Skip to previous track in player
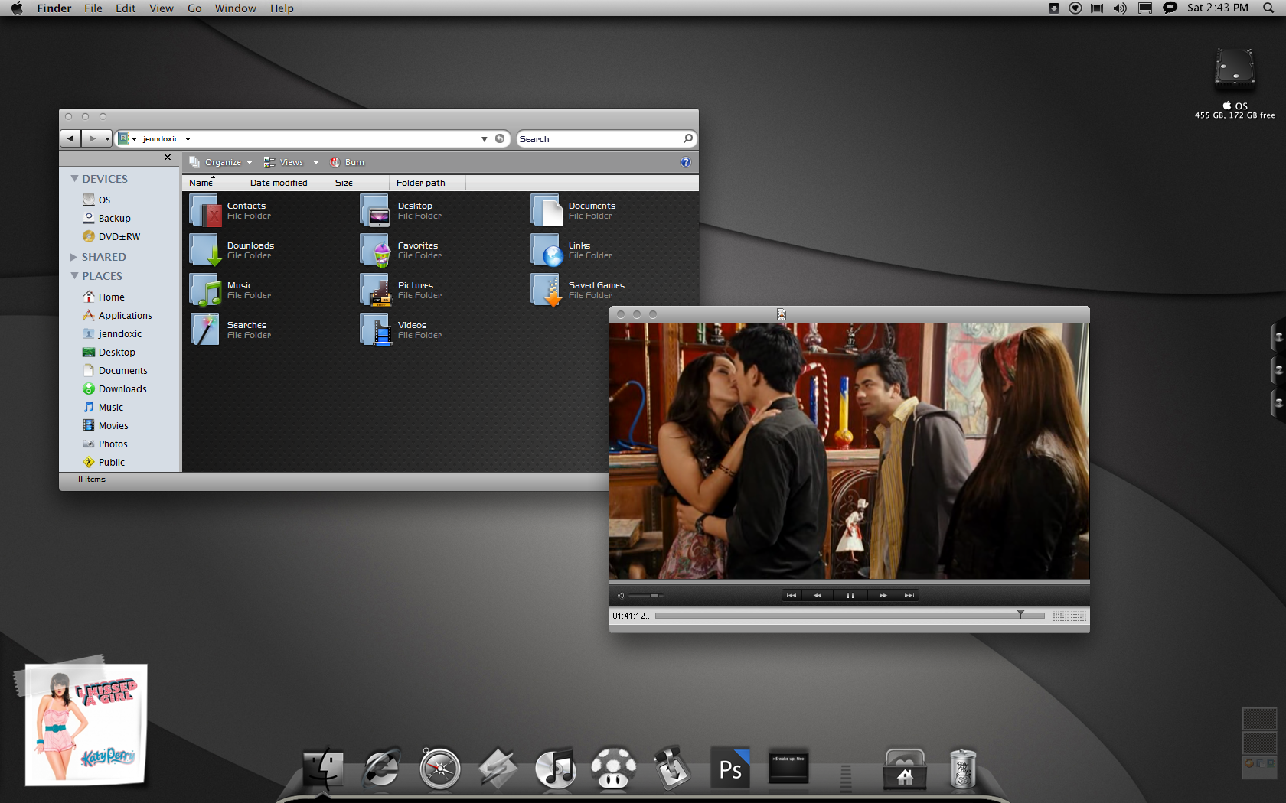 tap(792, 595)
